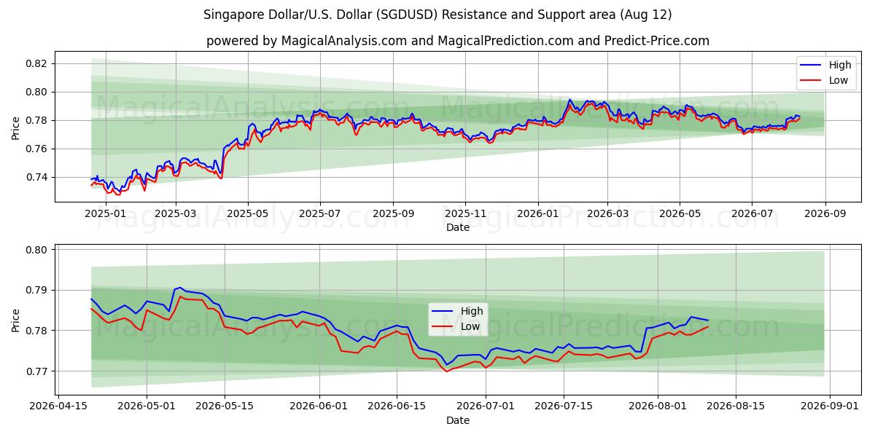Click the '2025-05' x-axis tick label
Screen dimensions: 875x437
(248, 213)
